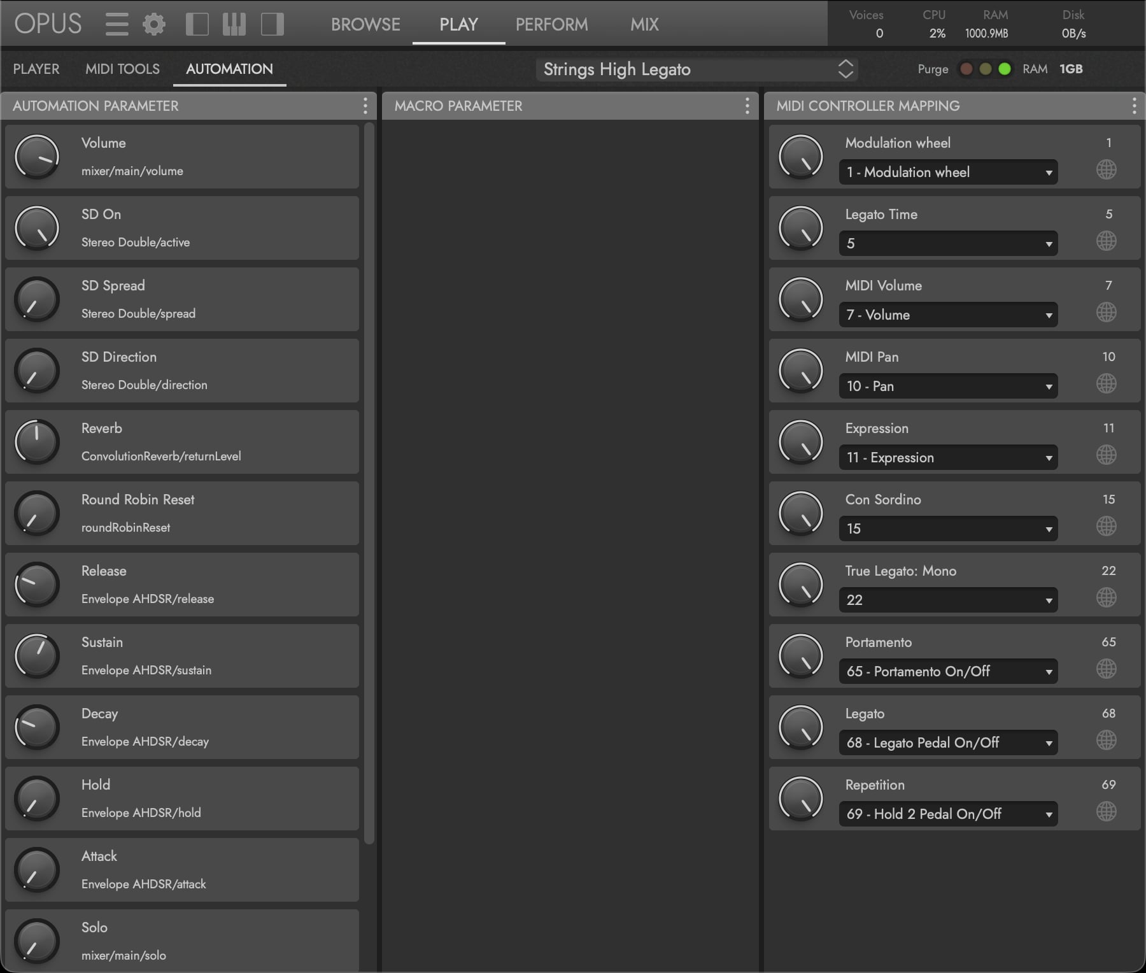Click the yellow Purge indicator dot
Screen dimensions: 1146x973
986,69
